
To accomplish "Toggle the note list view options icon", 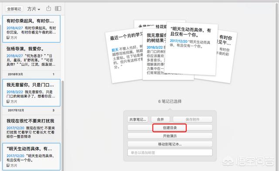I will pyautogui.click(x=58, y=8).
